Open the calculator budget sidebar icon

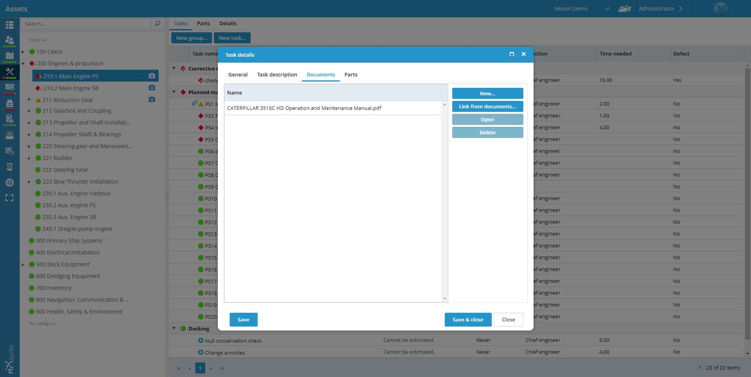point(9,119)
